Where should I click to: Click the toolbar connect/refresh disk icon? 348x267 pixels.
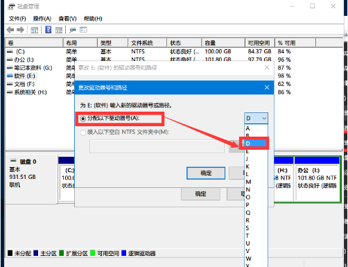click(x=73, y=30)
